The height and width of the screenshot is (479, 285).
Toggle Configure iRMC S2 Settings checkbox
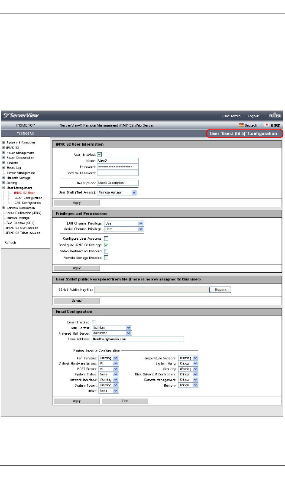tap(106, 245)
